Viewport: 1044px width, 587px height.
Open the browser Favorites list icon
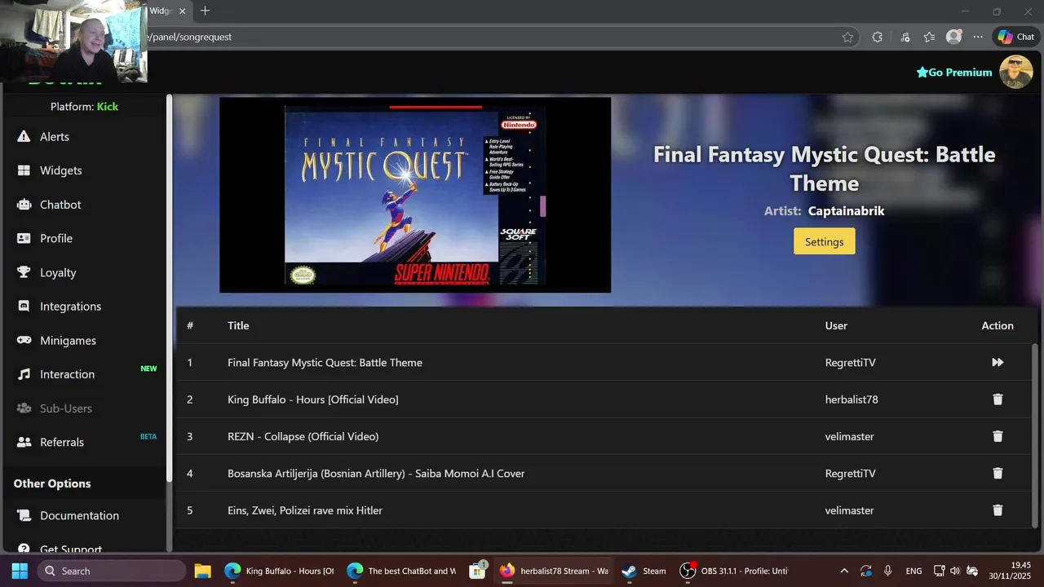tap(929, 37)
